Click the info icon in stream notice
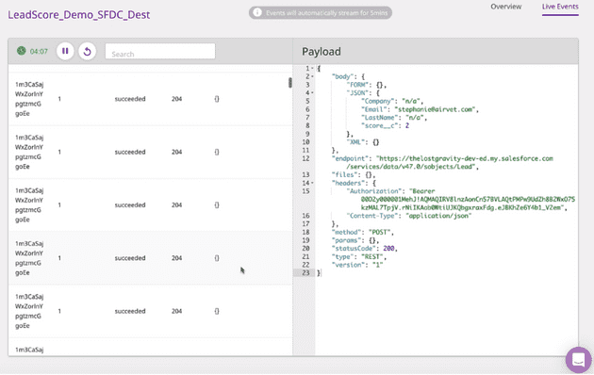This screenshot has height=375, width=594. click(257, 12)
